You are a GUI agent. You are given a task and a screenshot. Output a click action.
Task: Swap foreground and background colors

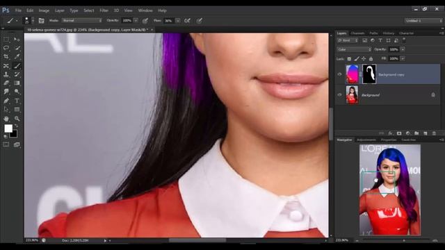pyautogui.click(x=16, y=126)
